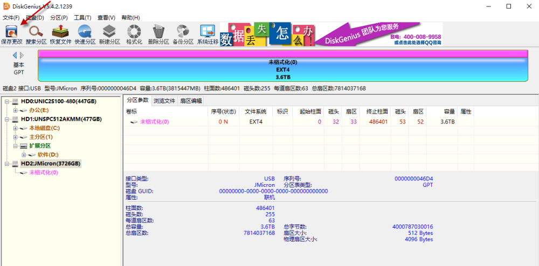Select HD0:UNIC2S100-480(447GB) label in tree

pyautogui.click(x=58, y=101)
